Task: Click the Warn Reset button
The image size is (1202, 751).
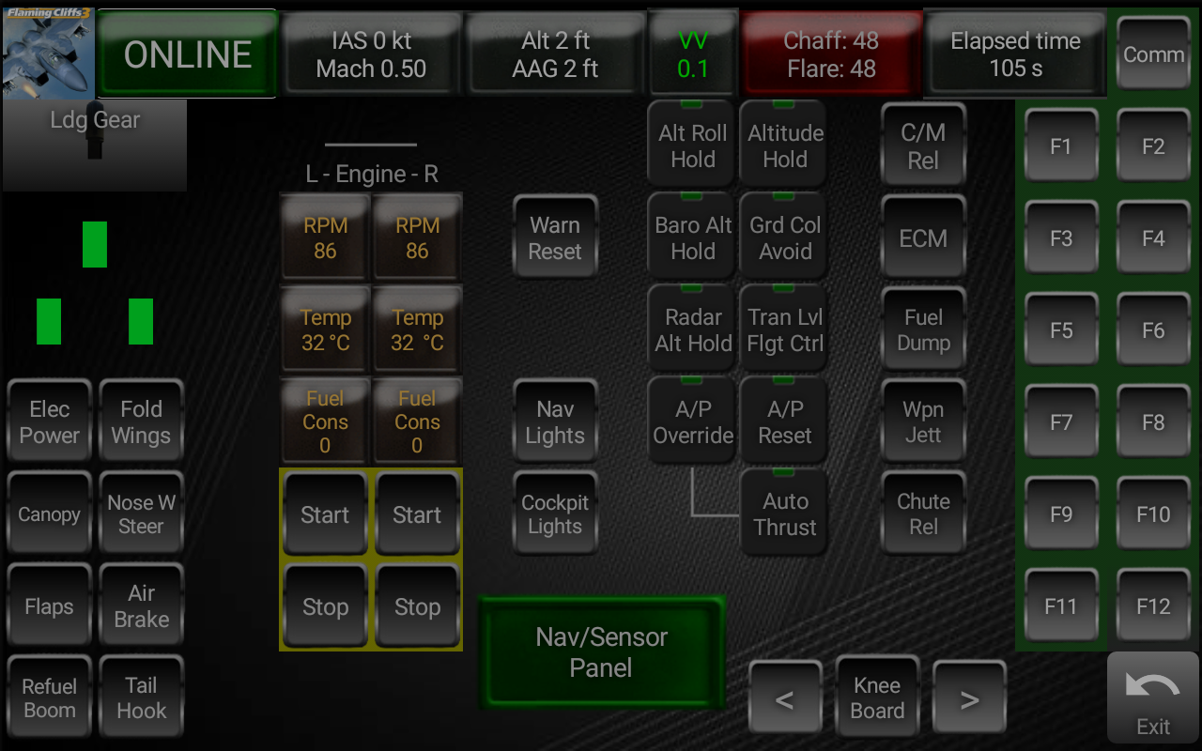Action: [x=555, y=238]
